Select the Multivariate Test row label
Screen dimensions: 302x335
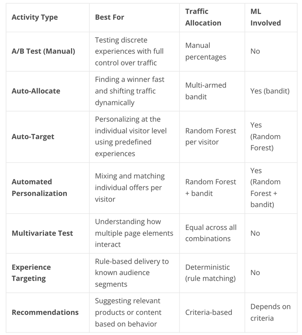coord(42,233)
